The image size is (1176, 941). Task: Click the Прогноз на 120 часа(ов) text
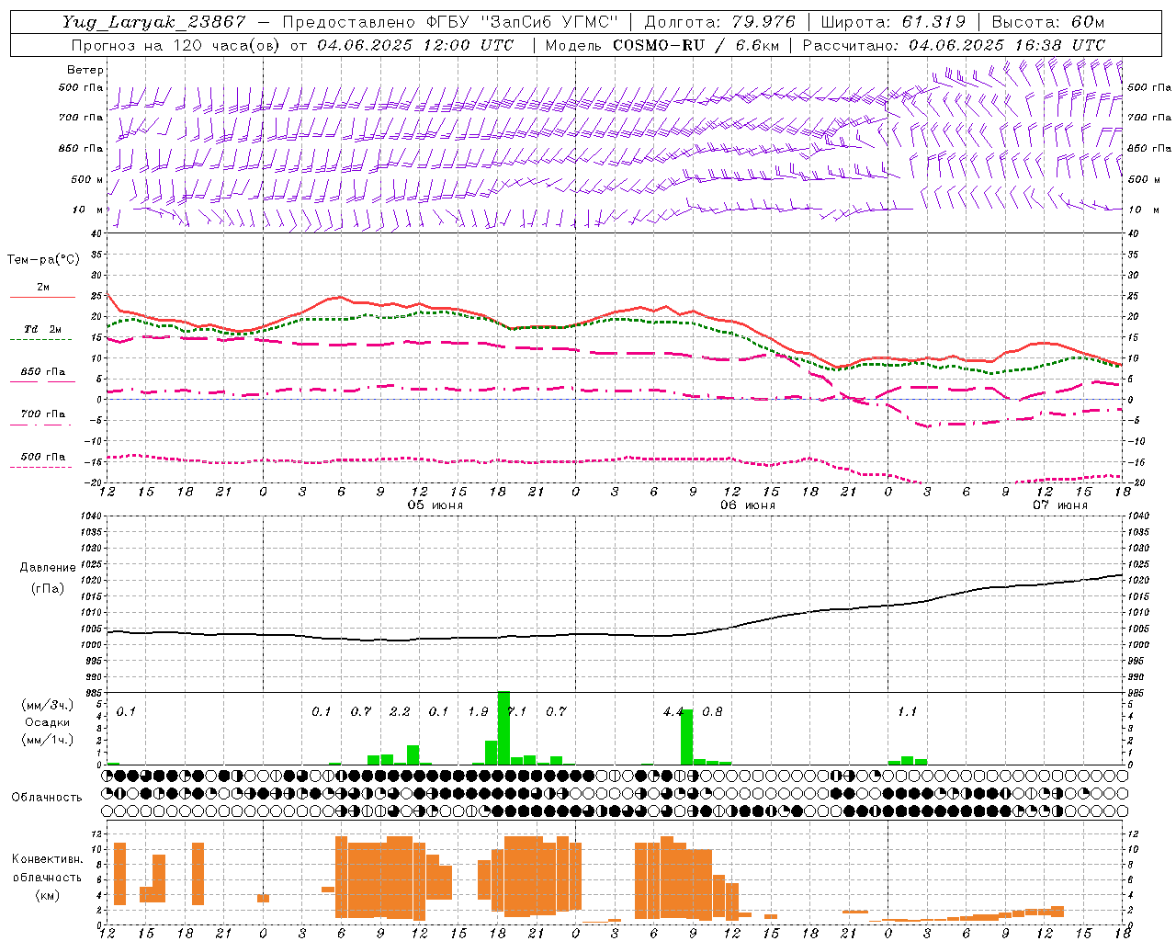point(175,45)
